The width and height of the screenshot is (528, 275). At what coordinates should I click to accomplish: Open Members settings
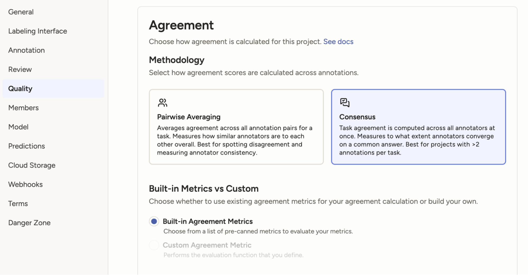[24, 108]
